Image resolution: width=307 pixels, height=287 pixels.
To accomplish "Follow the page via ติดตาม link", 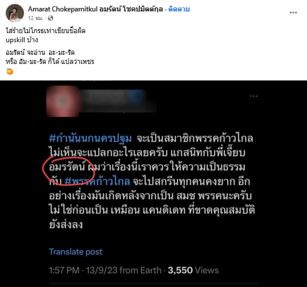I will click(x=179, y=9).
